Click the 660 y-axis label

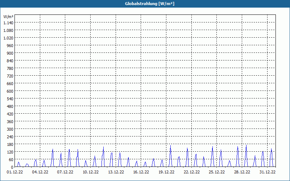pos(10,84)
